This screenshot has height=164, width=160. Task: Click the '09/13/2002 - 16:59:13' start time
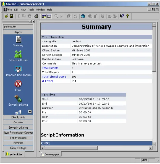[x=94, y=99]
